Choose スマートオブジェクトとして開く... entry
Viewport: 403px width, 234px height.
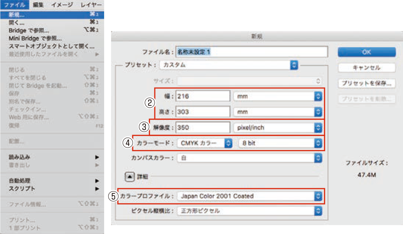tap(52, 46)
